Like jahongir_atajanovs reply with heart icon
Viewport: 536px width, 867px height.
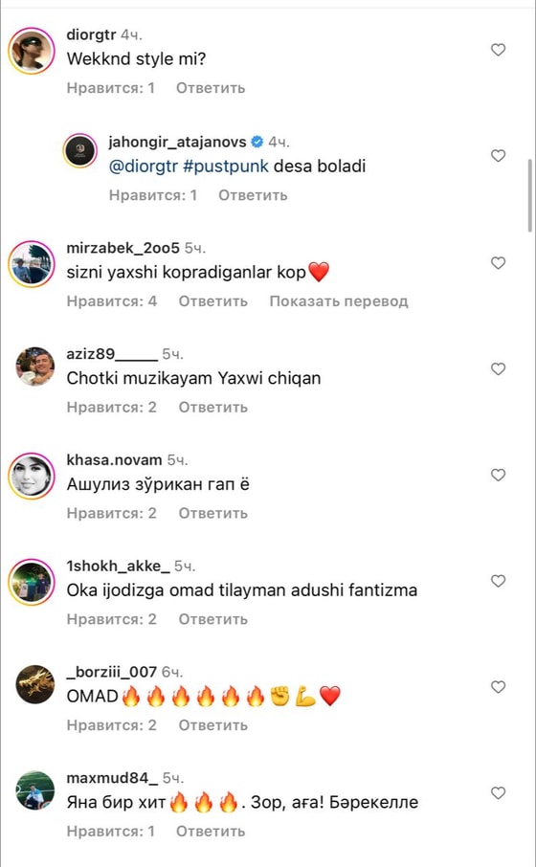tap(499, 156)
